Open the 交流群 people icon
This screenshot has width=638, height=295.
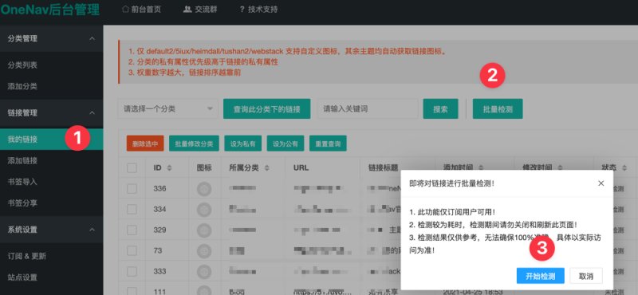click(x=187, y=10)
